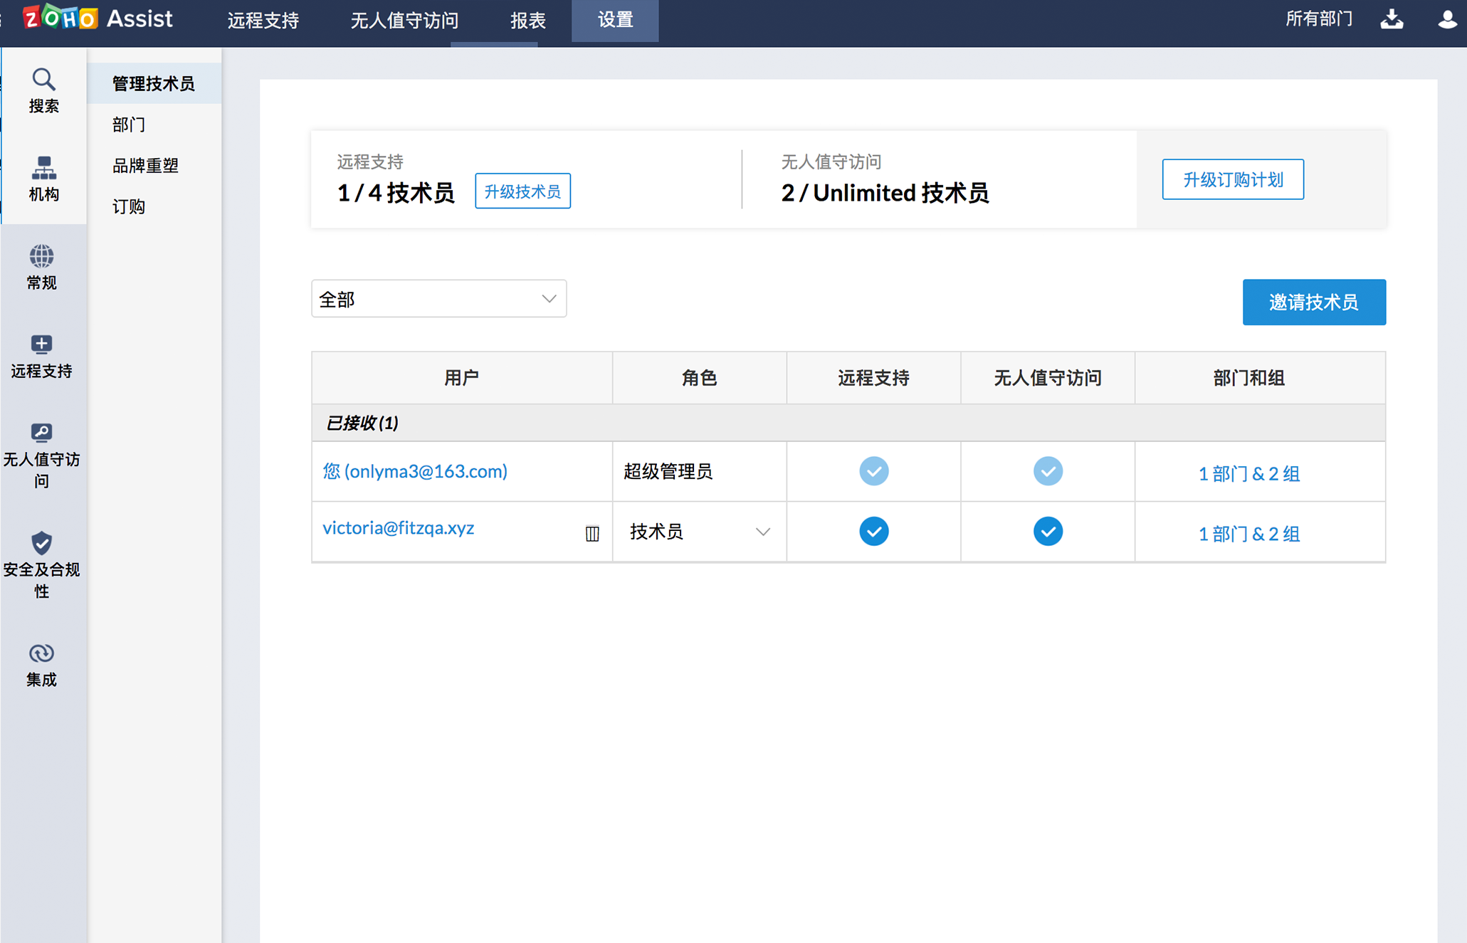
Task: Click the 升级订购计划 button
Action: tap(1232, 179)
